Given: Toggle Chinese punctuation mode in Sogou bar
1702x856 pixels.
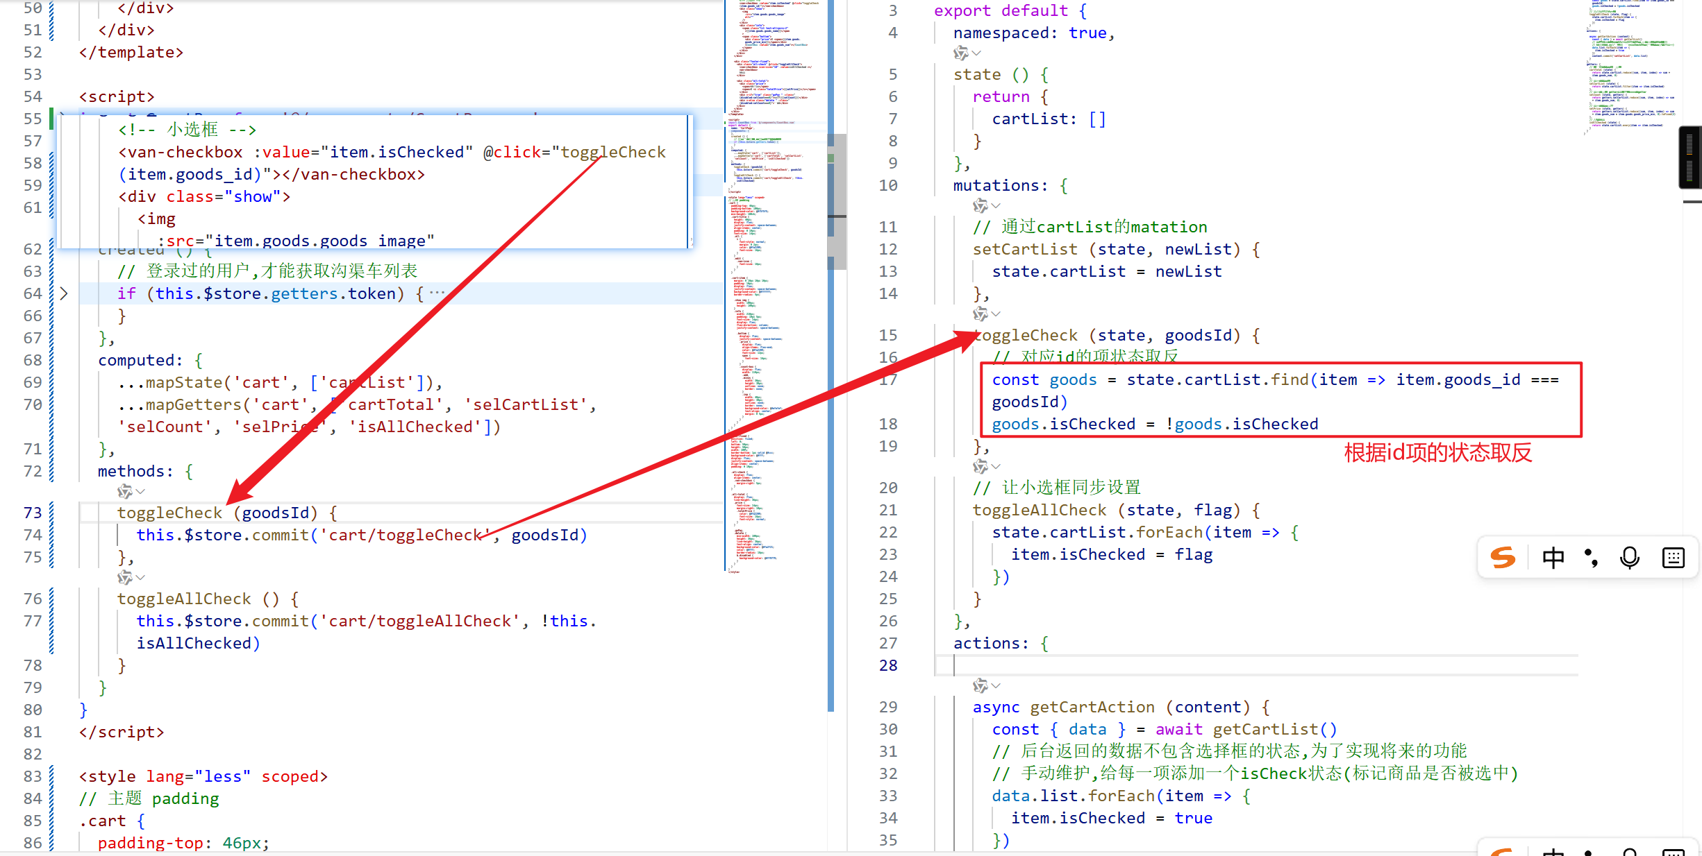Looking at the screenshot, I should coord(1591,557).
